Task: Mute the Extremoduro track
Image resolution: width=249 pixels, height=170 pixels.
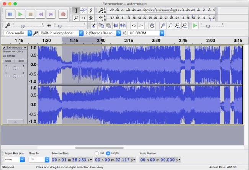Action: pyautogui.click(x=8, y=61)
